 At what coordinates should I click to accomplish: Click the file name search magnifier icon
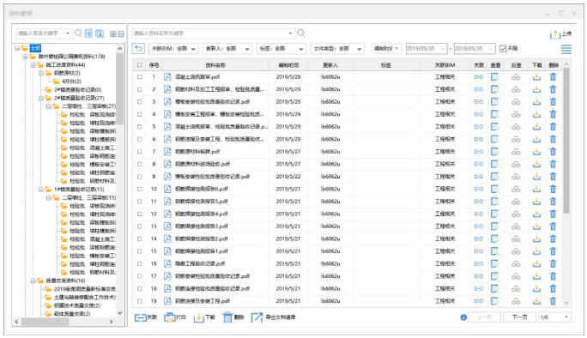click(301, 33)
